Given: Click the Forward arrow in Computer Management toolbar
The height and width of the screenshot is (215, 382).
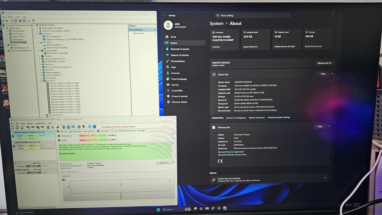Looking at the screenshot, I should click(7, 21).
